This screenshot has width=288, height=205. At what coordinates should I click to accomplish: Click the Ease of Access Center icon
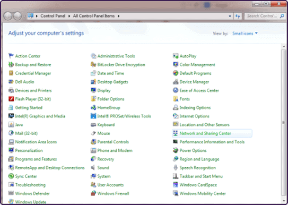pos(176,90)
